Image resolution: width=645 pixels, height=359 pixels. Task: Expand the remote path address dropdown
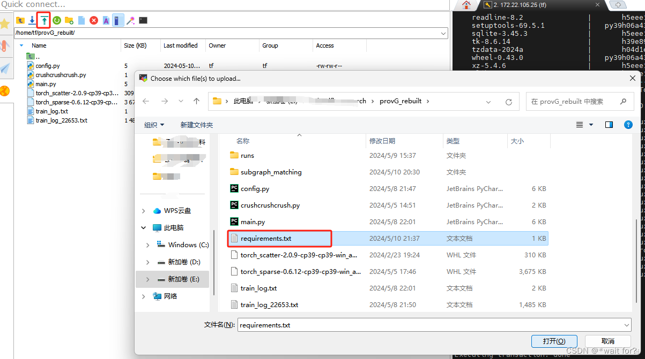(x=443, y=33)
